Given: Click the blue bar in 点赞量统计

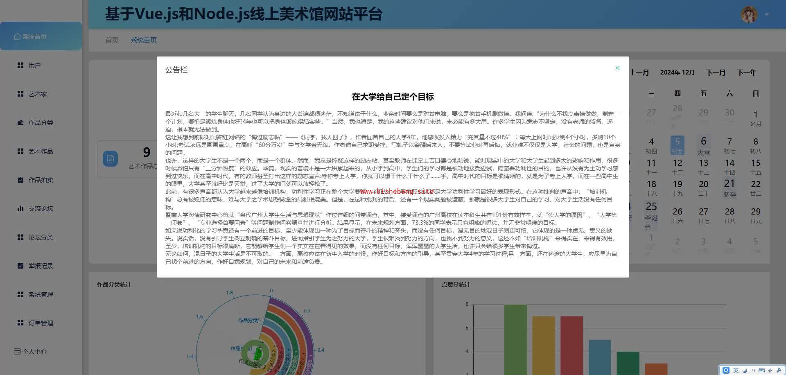Looking at the screenshot, I should coord(600,357).
